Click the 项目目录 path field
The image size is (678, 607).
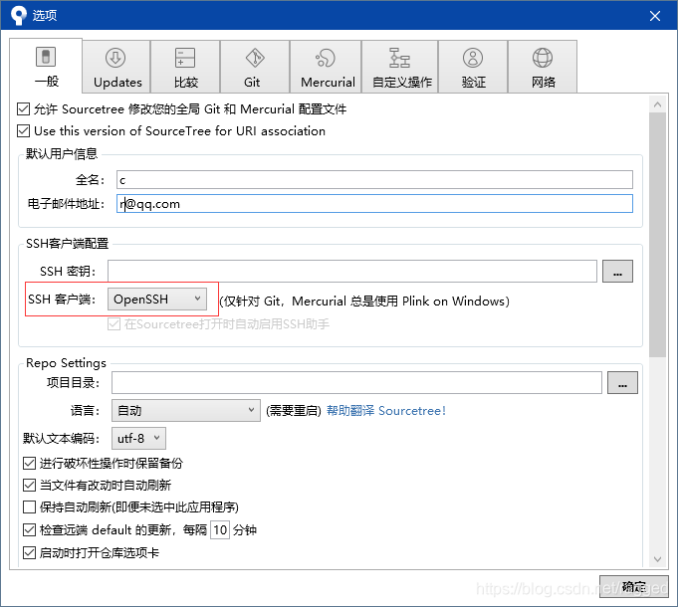click(x=356, y=383)
